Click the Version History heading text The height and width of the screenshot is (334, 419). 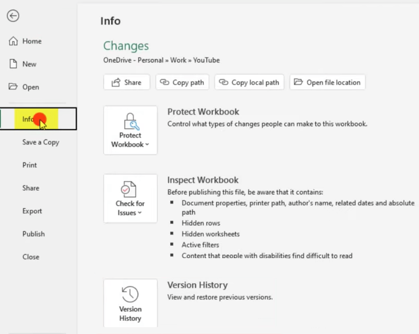197,285
